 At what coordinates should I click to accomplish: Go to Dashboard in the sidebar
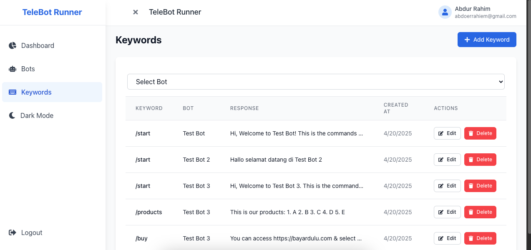pos(38,45)
